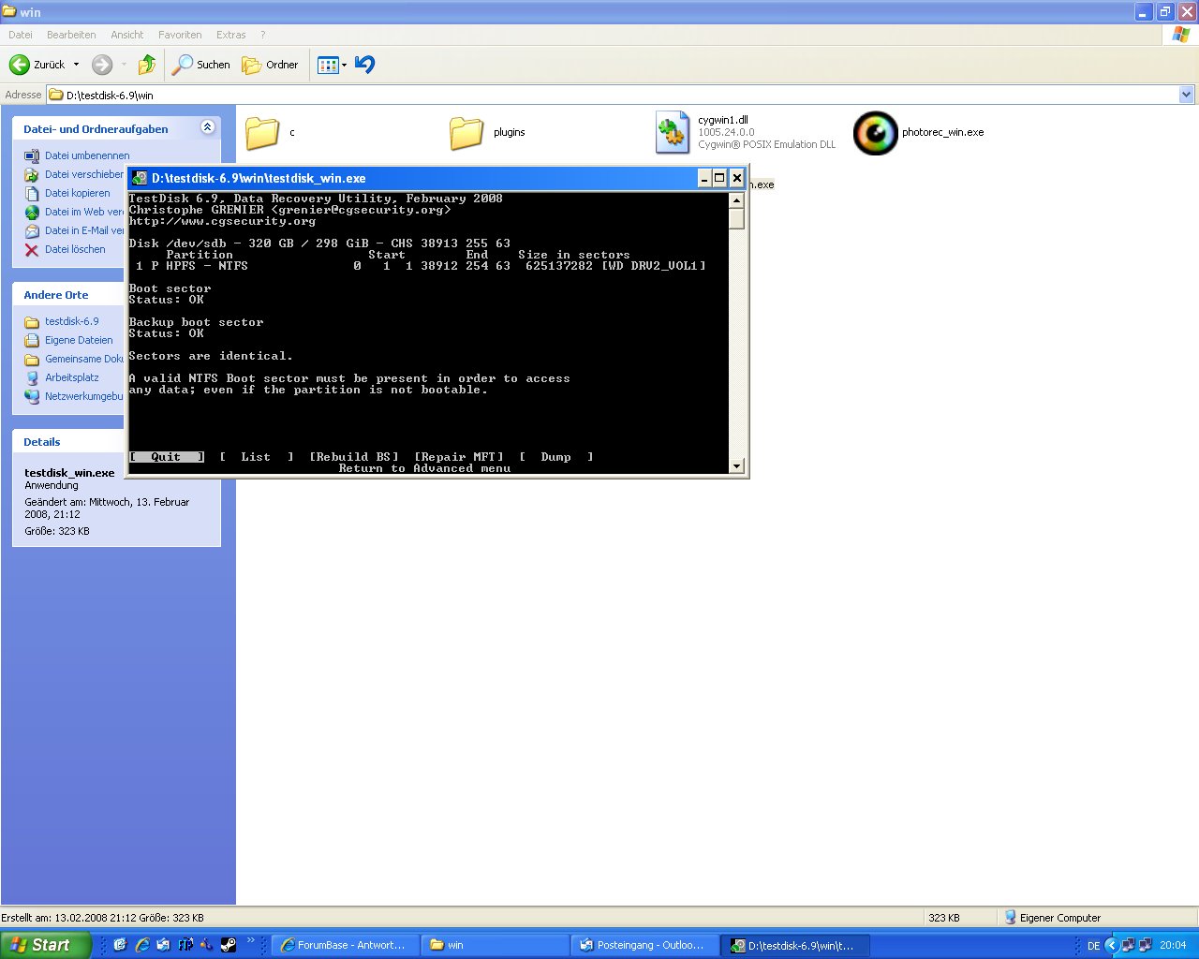Image resolution: width=1199 pixels, height=959 pixels.
Task: Click the taskbar clock 20:04
Action: click(1173, 945)
